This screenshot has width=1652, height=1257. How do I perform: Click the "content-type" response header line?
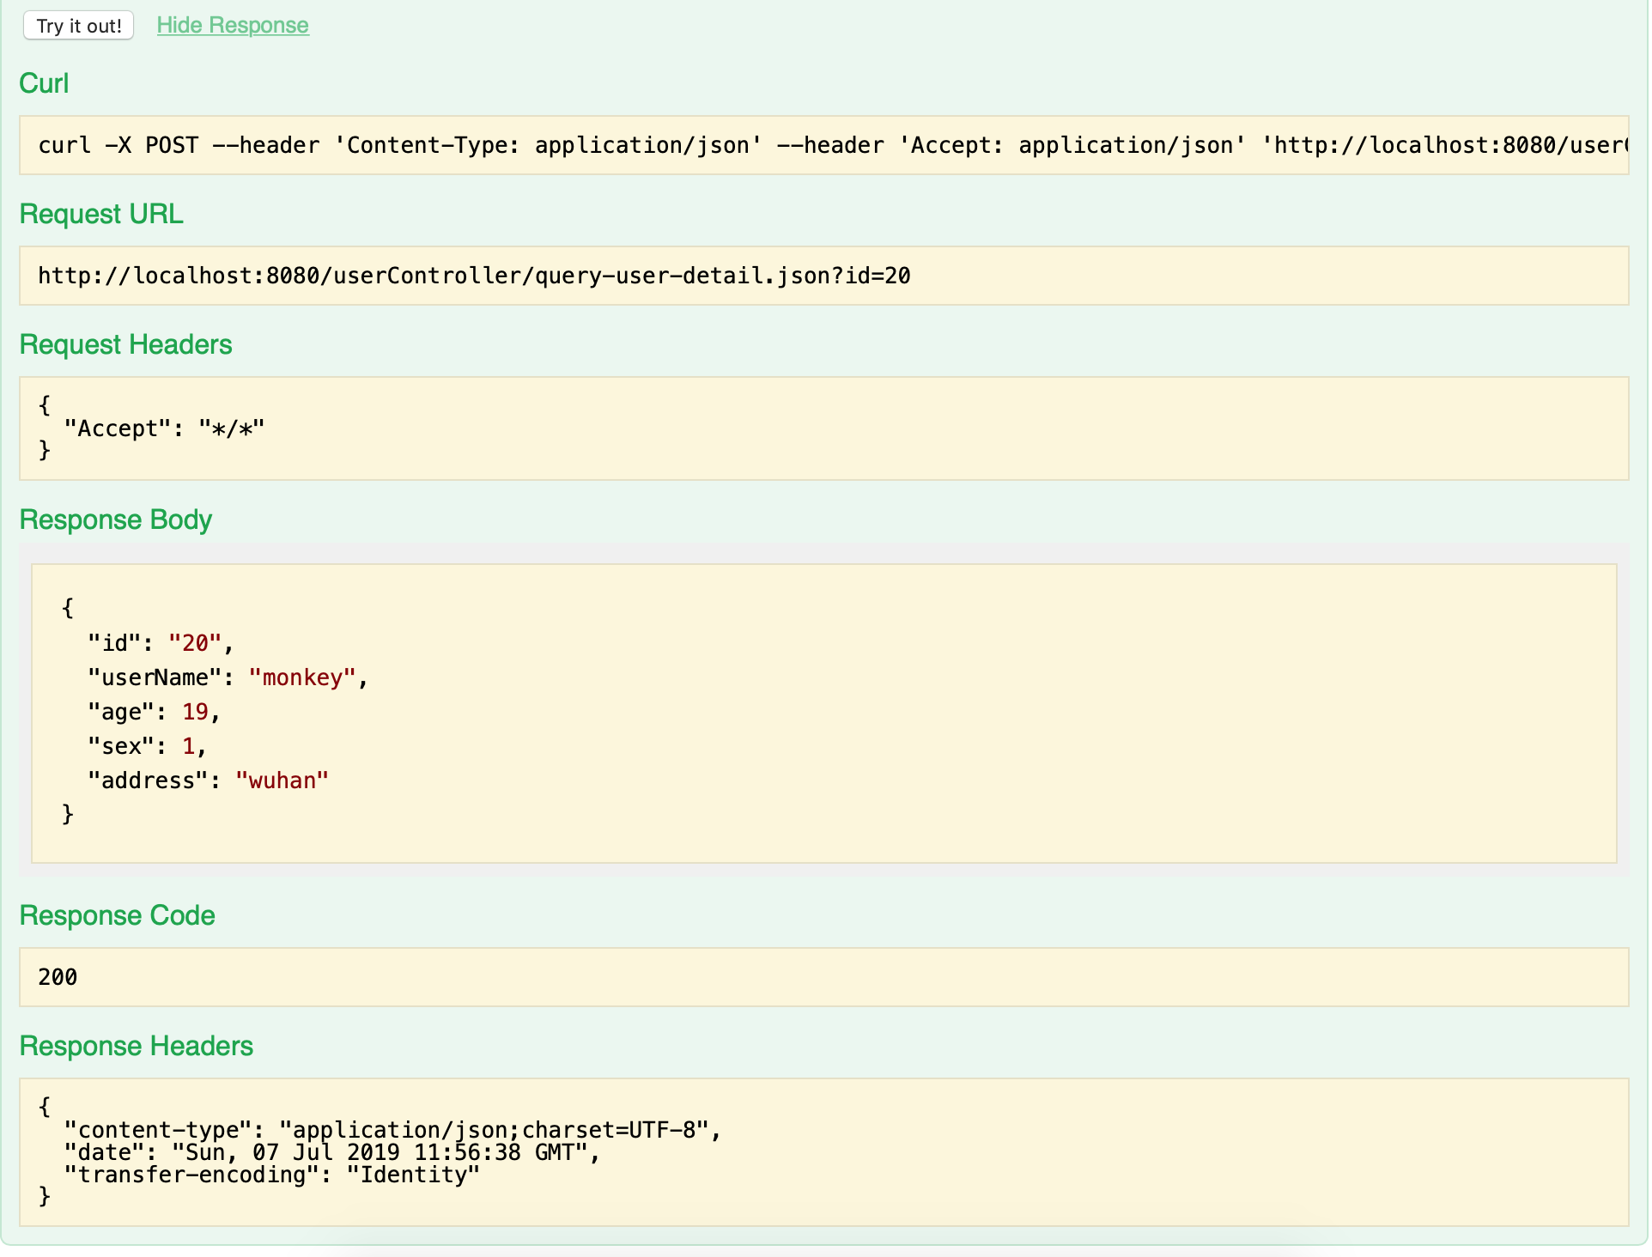pyautogui.click(x=392, y=1130)
